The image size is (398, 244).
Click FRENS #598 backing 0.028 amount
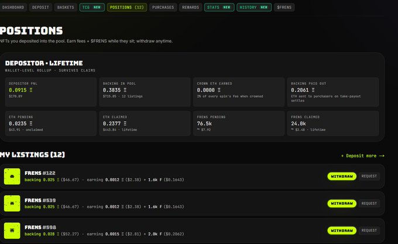click(42, 234)
